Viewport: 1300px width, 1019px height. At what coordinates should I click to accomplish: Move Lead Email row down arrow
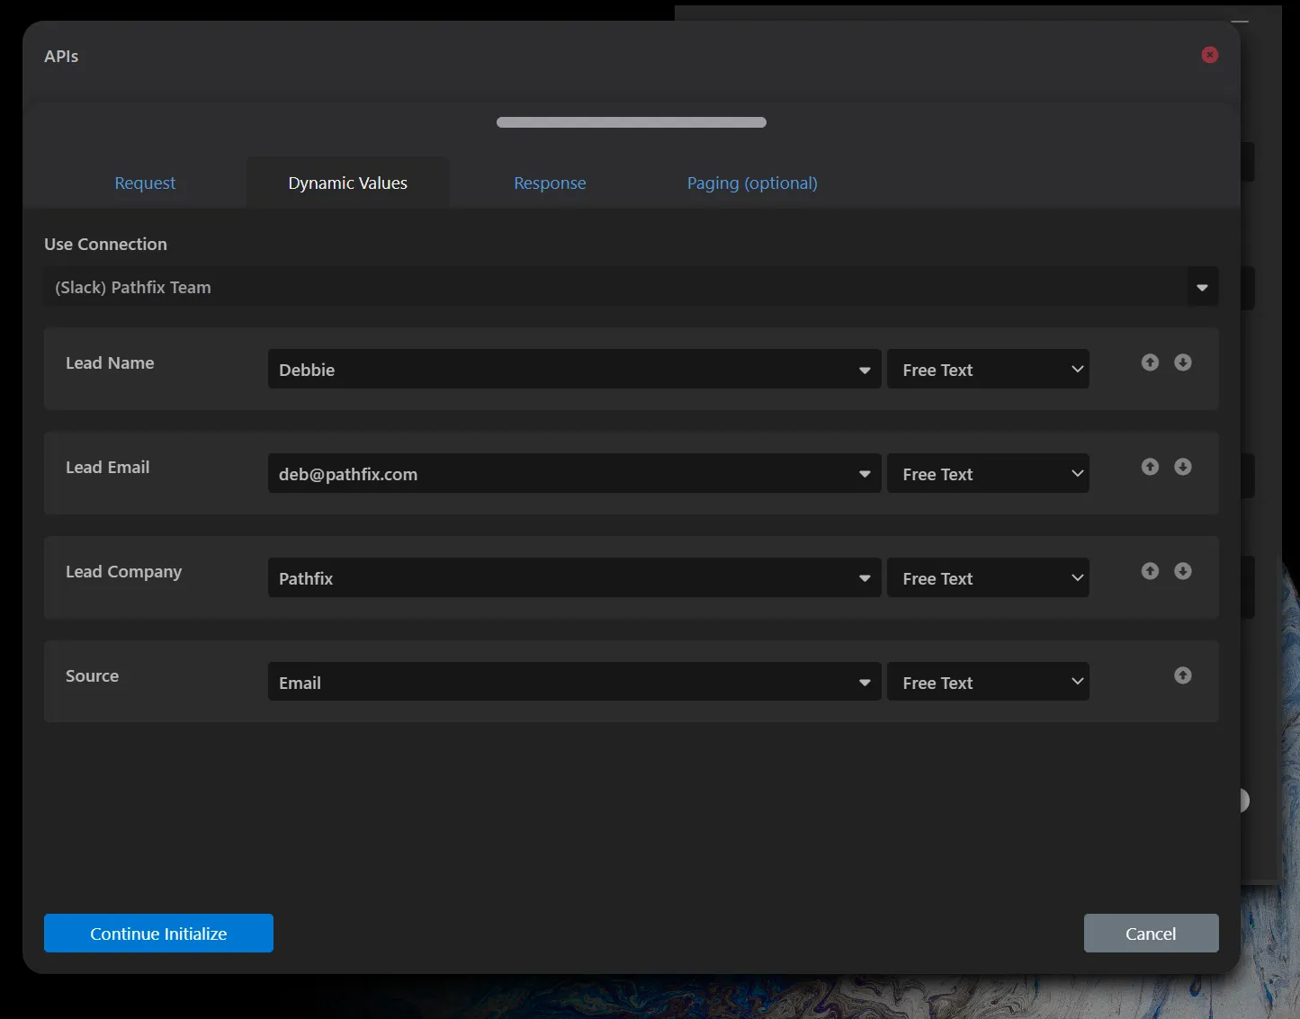(1183, 467)
